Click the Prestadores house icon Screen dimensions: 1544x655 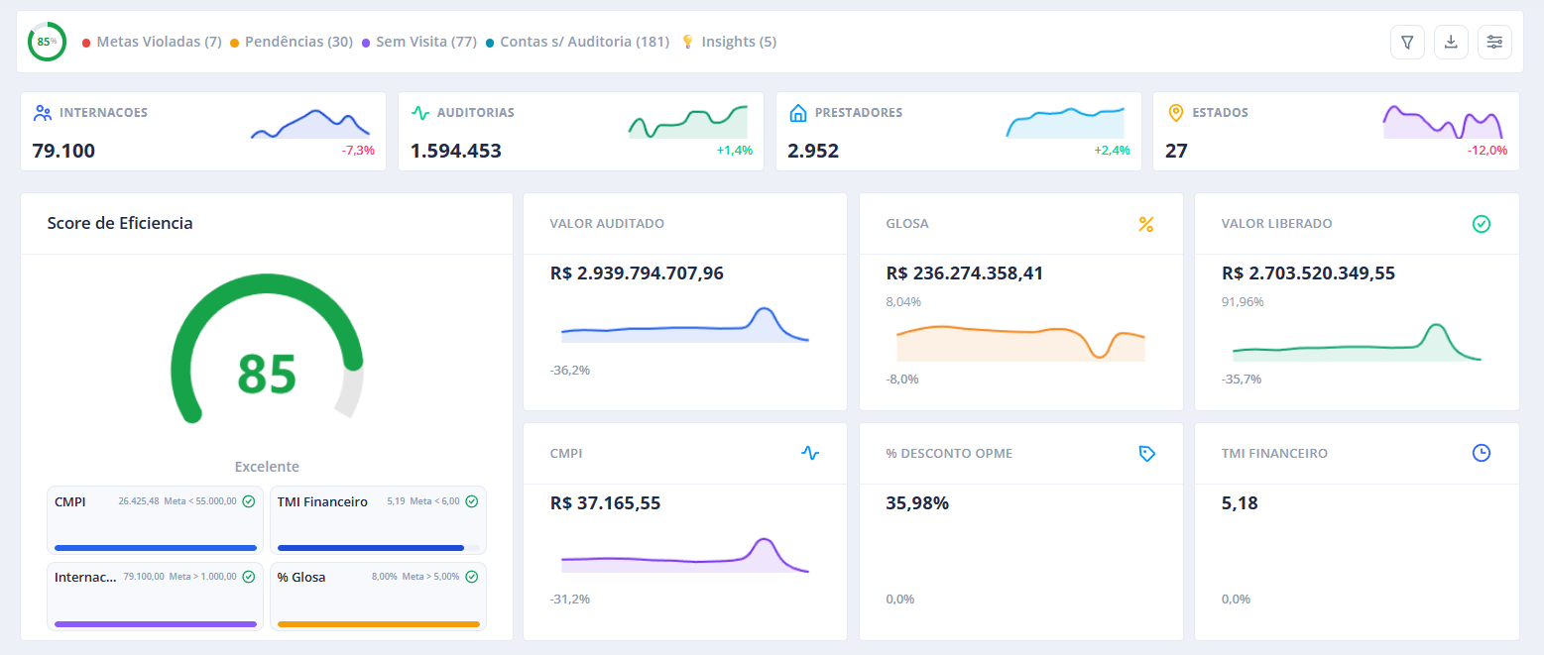click(798, 113)
